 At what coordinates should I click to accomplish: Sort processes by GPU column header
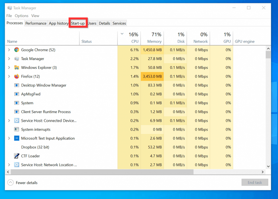point(221,38)
